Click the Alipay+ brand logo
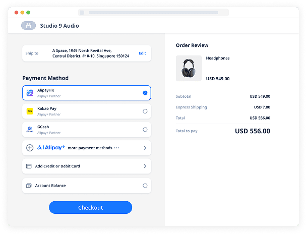 coord(51,147)
